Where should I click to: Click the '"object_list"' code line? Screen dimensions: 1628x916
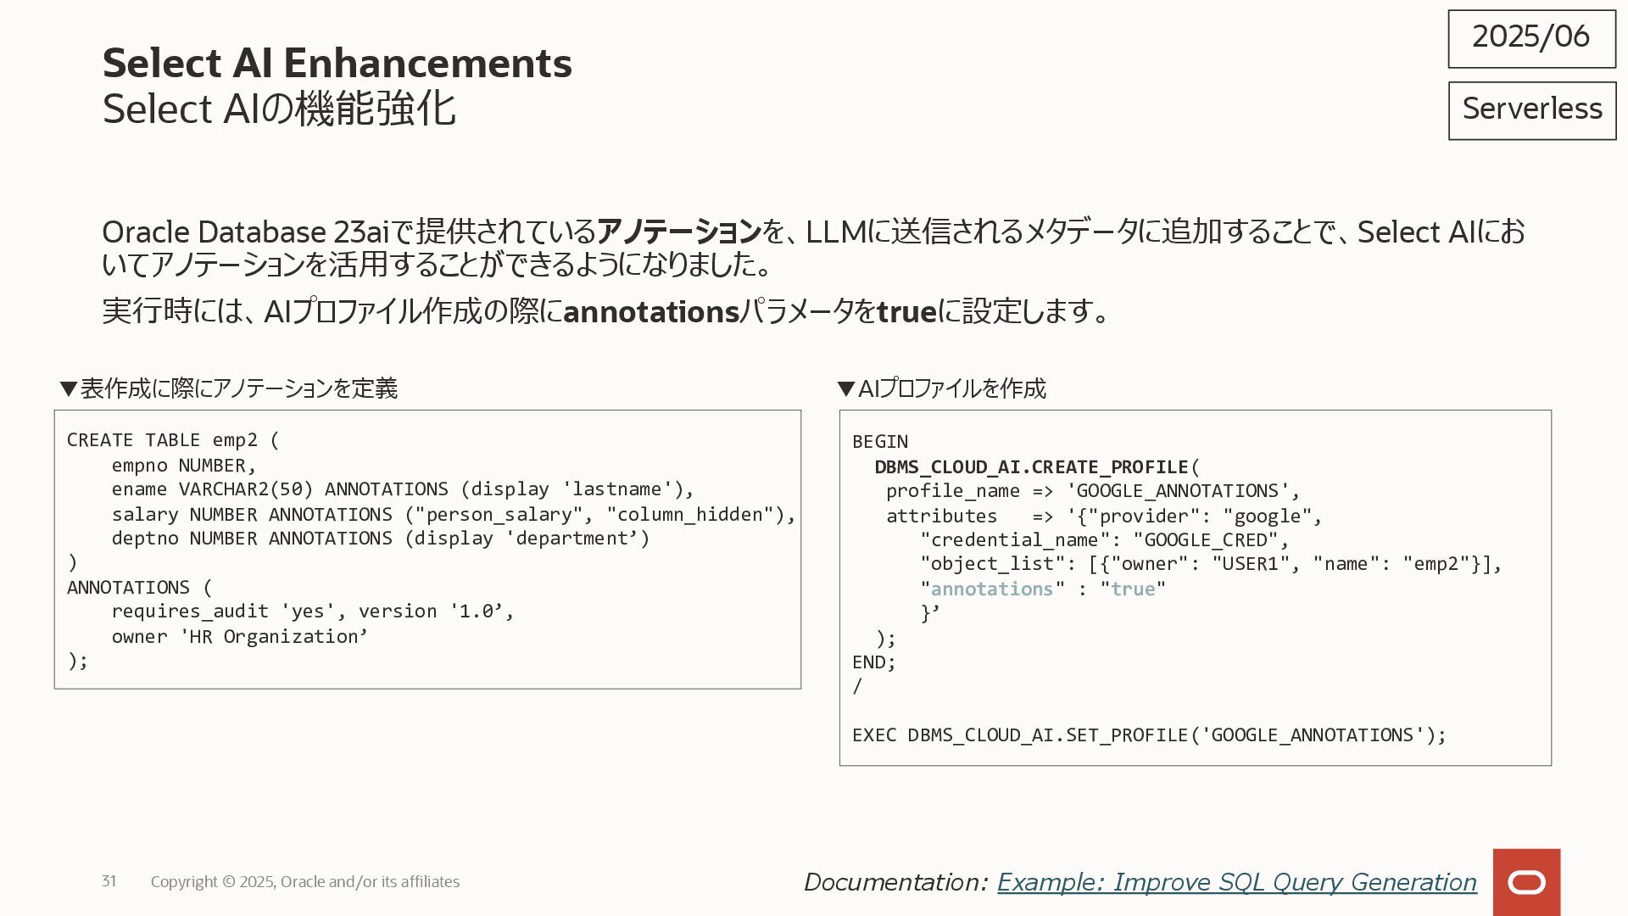(x=1211, y=564)
